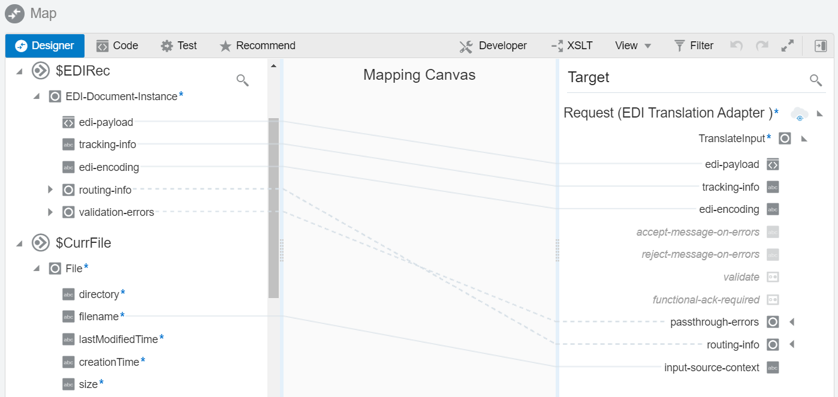838x397 pixels.
Task: Open the Code view tab
Action: tap(117, 46)
